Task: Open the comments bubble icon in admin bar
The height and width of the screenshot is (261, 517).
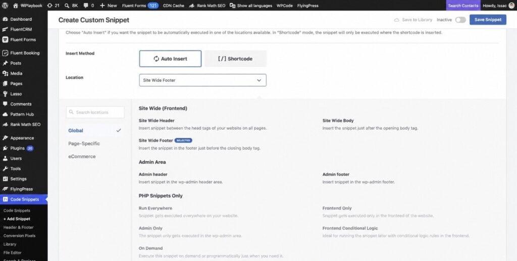Action: point(86,6)
